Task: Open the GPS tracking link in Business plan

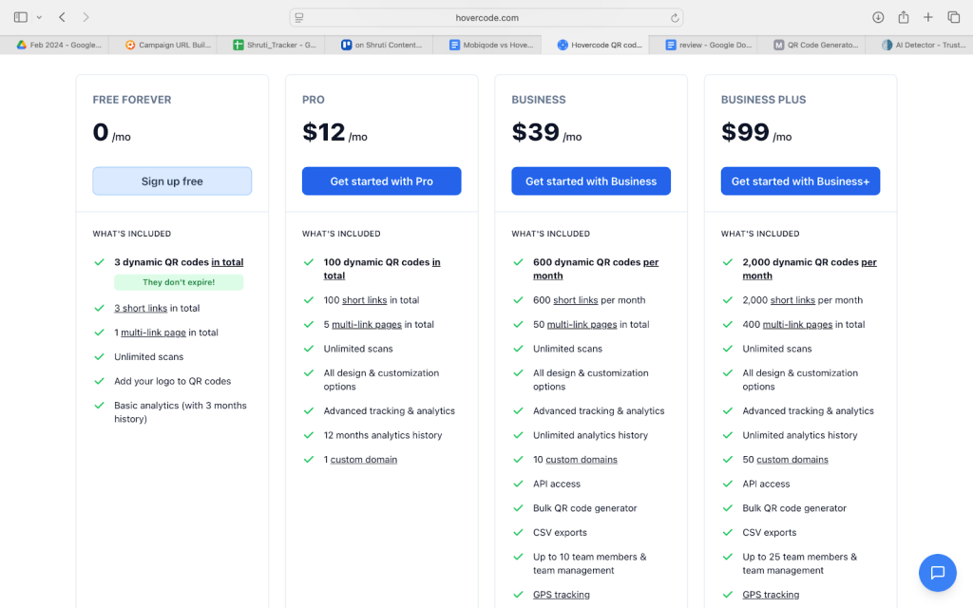Action: [x=561, y=595]
